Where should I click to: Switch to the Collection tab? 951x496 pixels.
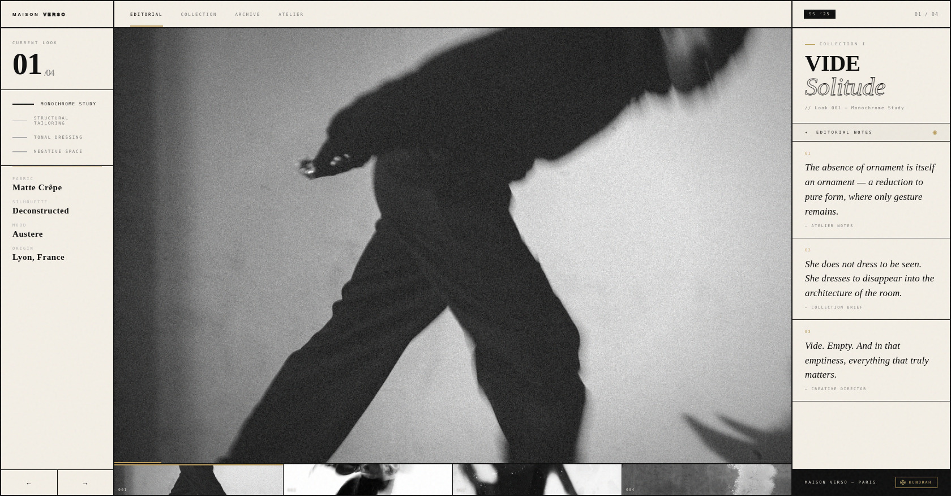coord(199,15)
